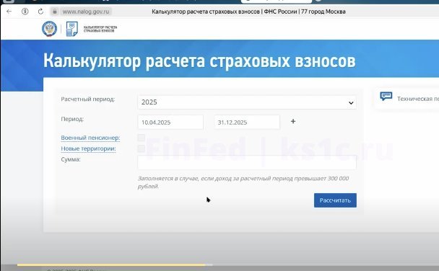439x271 pixels.
Task: Open the Расчетный период year dropdown showing 2025
Action: pos(247,102)
